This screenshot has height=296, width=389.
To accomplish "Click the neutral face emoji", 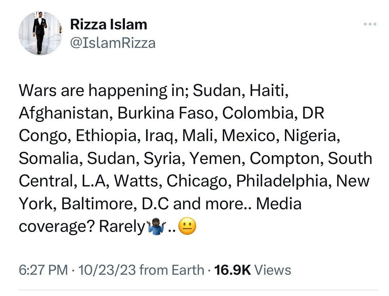I will (x=187, y=227).
